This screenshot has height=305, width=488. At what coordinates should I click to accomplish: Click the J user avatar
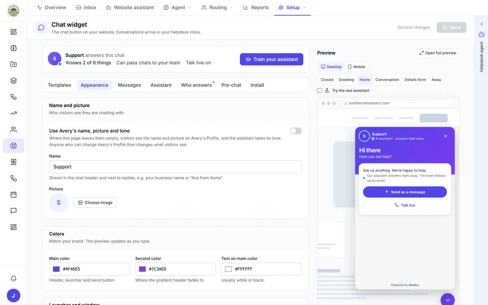[x=14, y=295]
